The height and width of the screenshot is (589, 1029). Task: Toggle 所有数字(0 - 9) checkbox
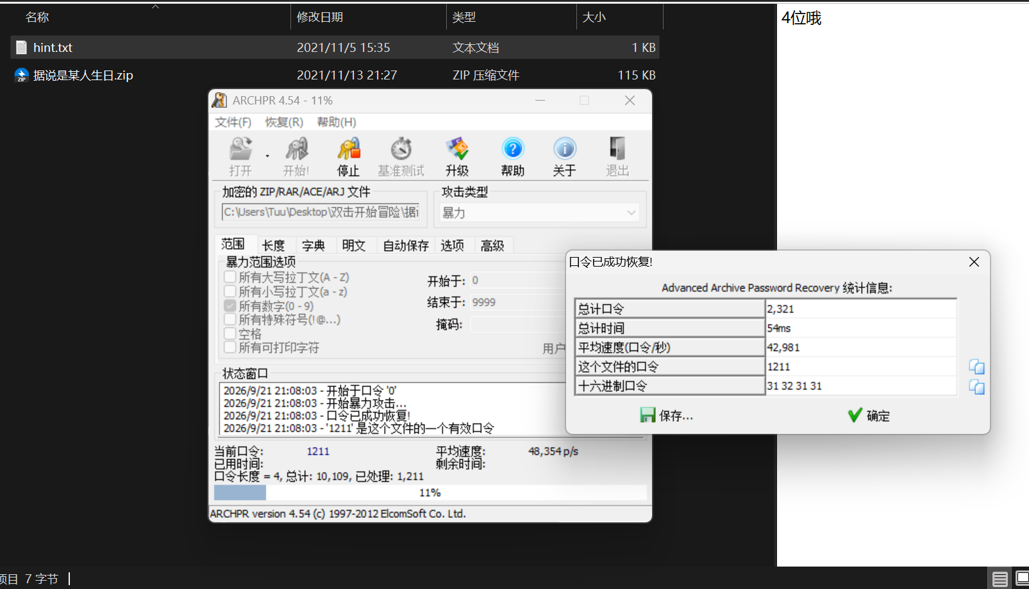point(230,306)
